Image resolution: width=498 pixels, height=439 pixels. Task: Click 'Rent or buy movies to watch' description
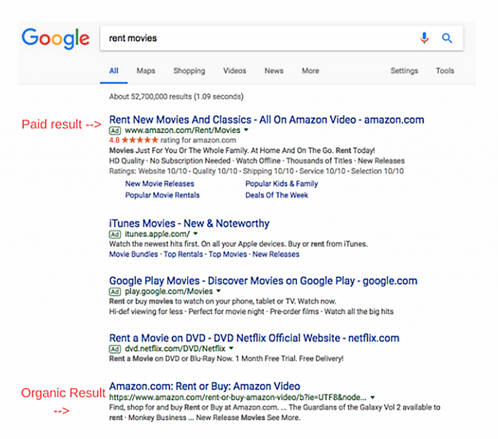222,301
